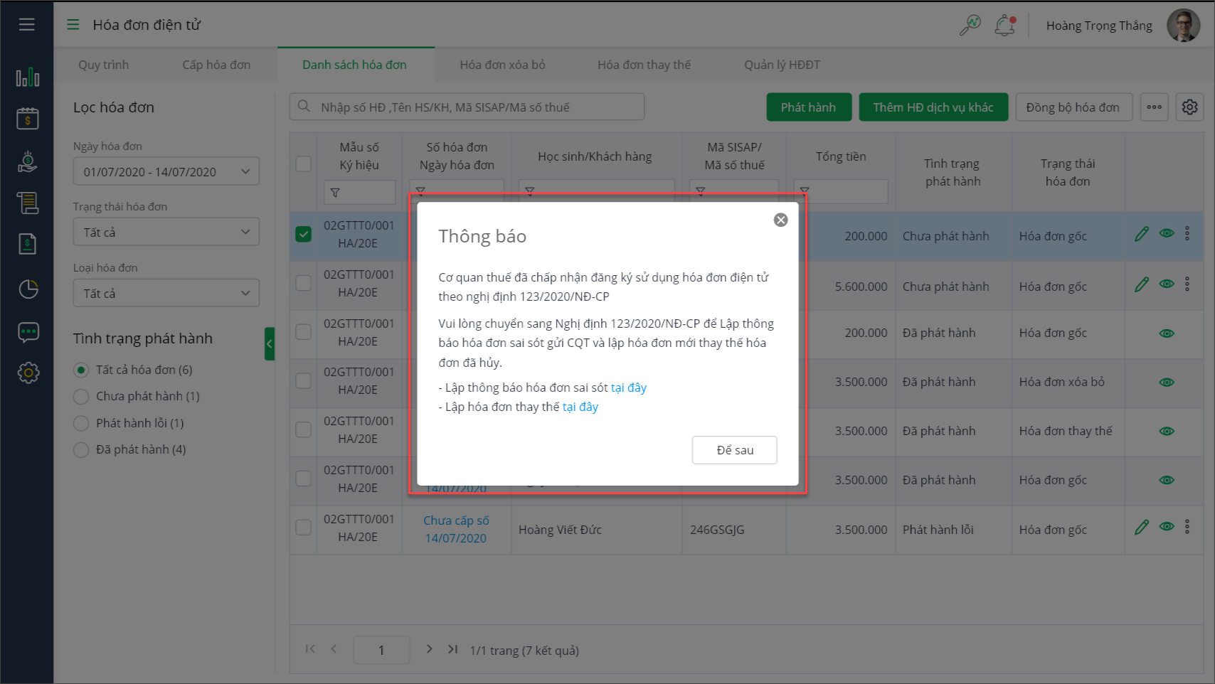Open the Cấp hóa đơn tab

point(216,65)
